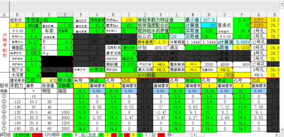Select the 557.8 value cell
The height and width of the screenshot is (137, 284).
pos(209,20)
